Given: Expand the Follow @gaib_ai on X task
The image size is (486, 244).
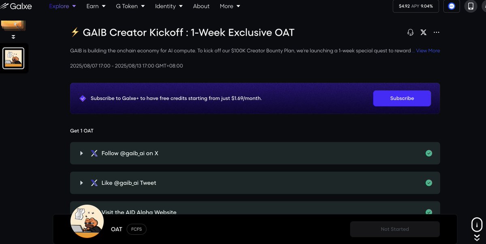Looking at the screenshot, I should coord(81,153).
